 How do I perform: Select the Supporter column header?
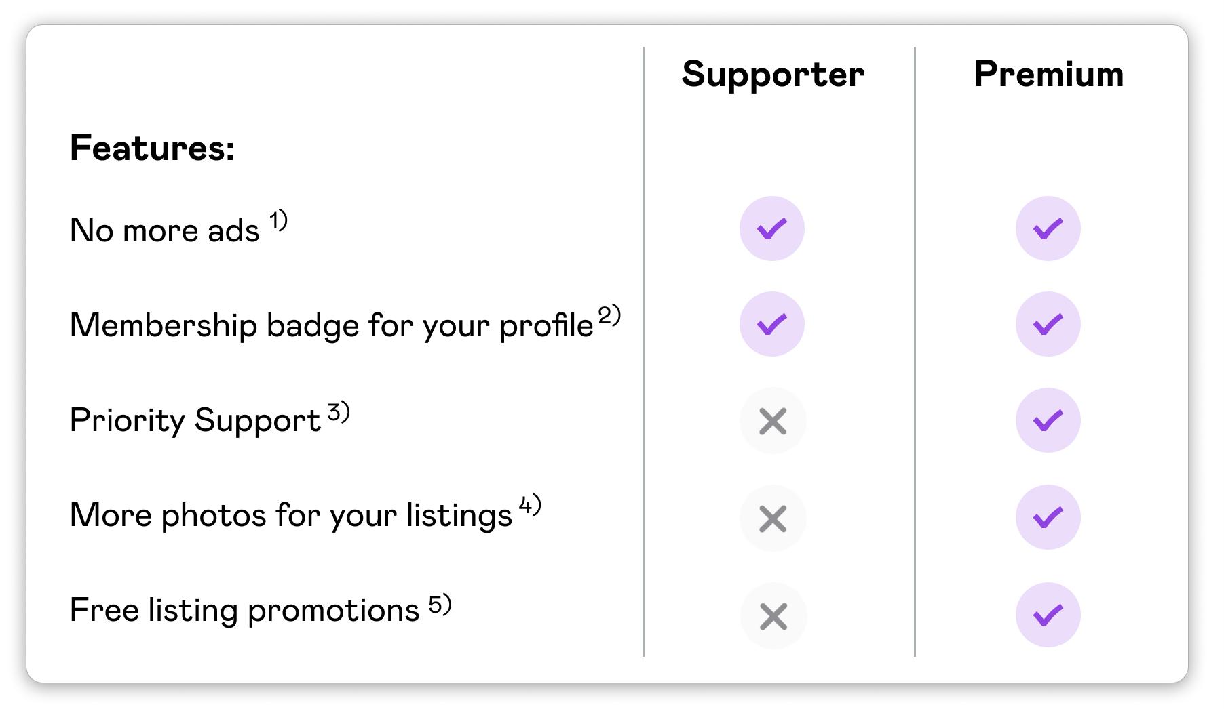coord(773,75)
